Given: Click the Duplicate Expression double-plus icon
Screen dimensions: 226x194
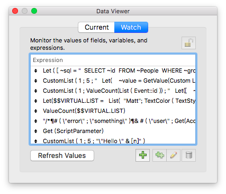Looking at the screenshot, I should pyautogui.click(x=159, y=155).
